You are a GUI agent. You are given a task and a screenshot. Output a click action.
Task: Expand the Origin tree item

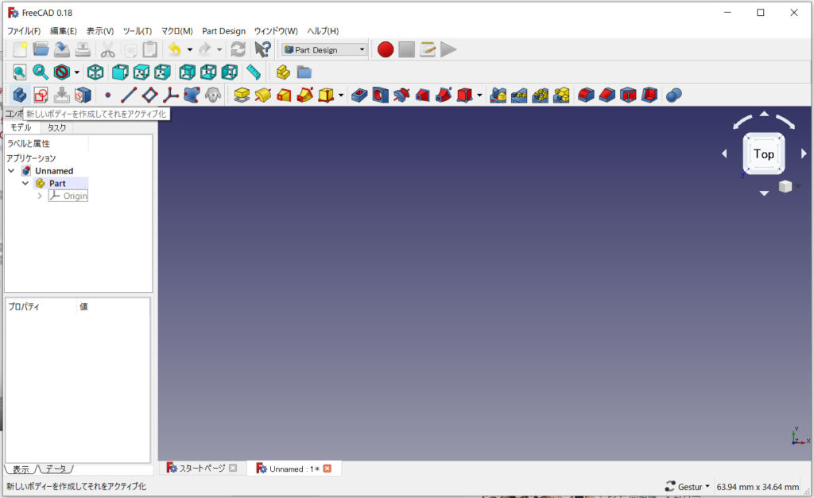(40, 196)
